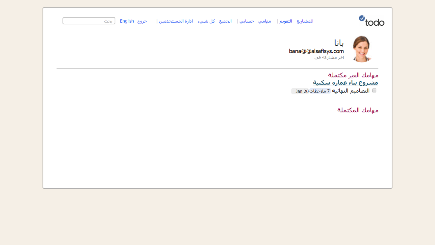
Task: Click Bana's profile photo
Action: pyautogui.click(x=362, y=49)
